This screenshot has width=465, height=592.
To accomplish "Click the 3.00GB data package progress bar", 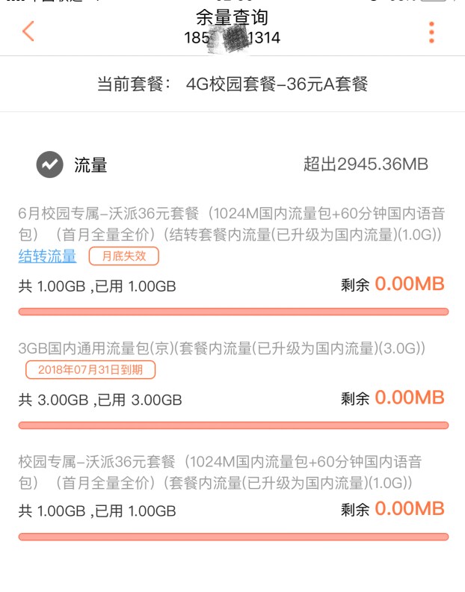I will [232, 425].
